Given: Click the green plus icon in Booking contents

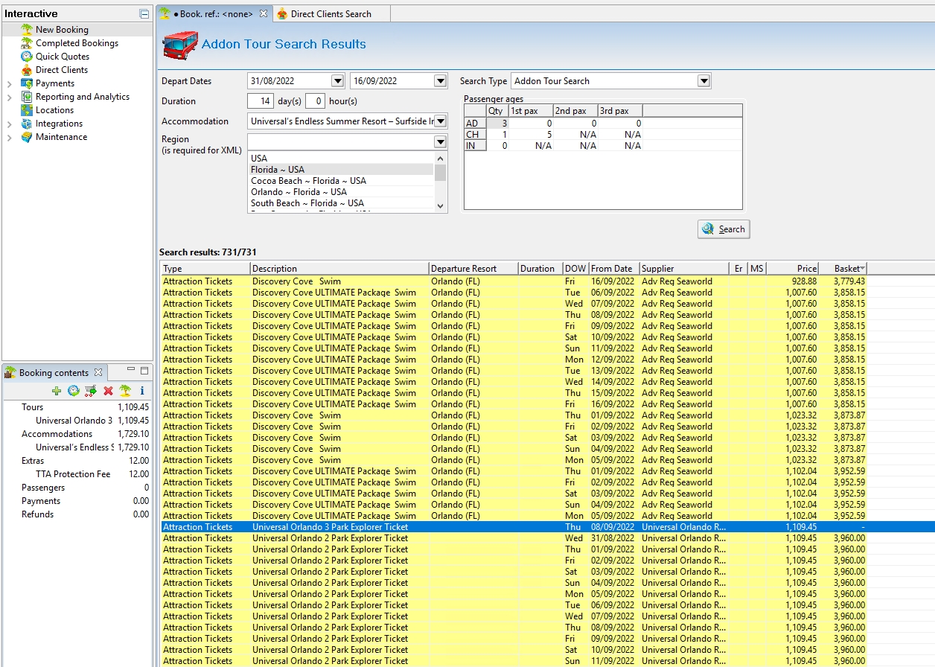Looking at the screenshot, I should pos(57,391).
